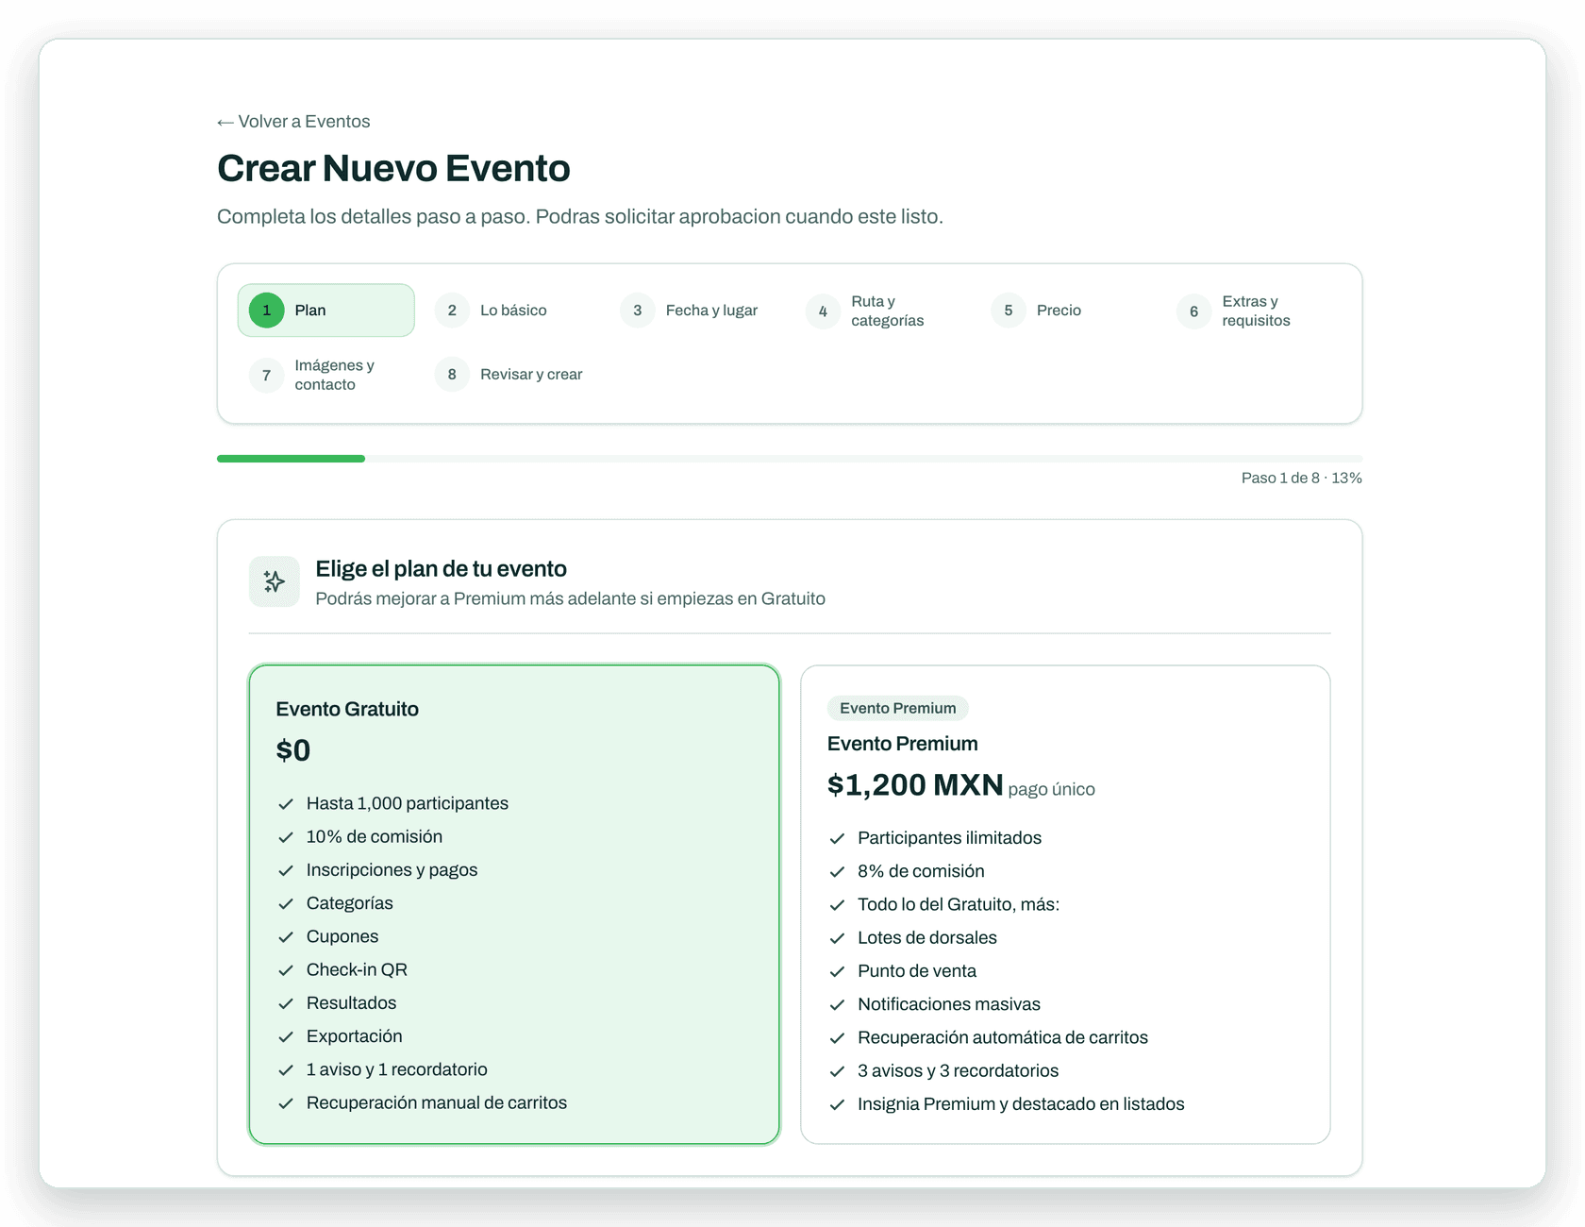Image resolution: width=1585 pixels, height=1227 pixels.
Task: Click 'Hasta 1,000 participantes' feature
Action: pos(408,803)
